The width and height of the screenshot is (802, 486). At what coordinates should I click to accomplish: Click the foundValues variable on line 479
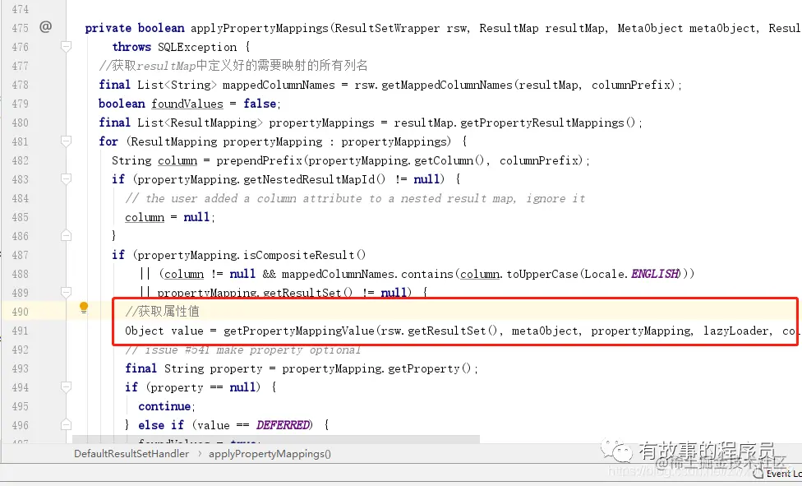[187, 104]
